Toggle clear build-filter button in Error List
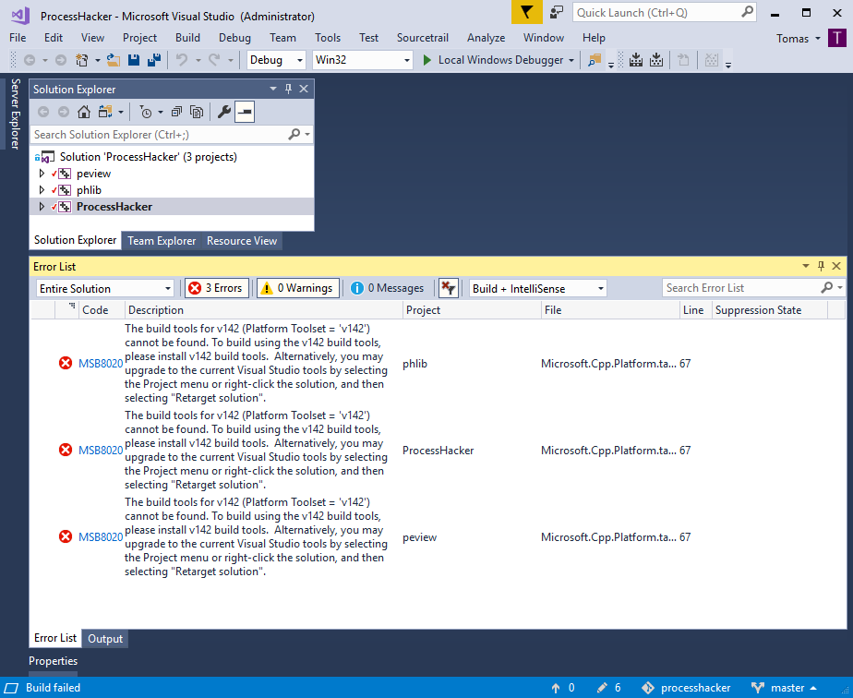This screenshot has width=853, height=698. click(449, 288)
